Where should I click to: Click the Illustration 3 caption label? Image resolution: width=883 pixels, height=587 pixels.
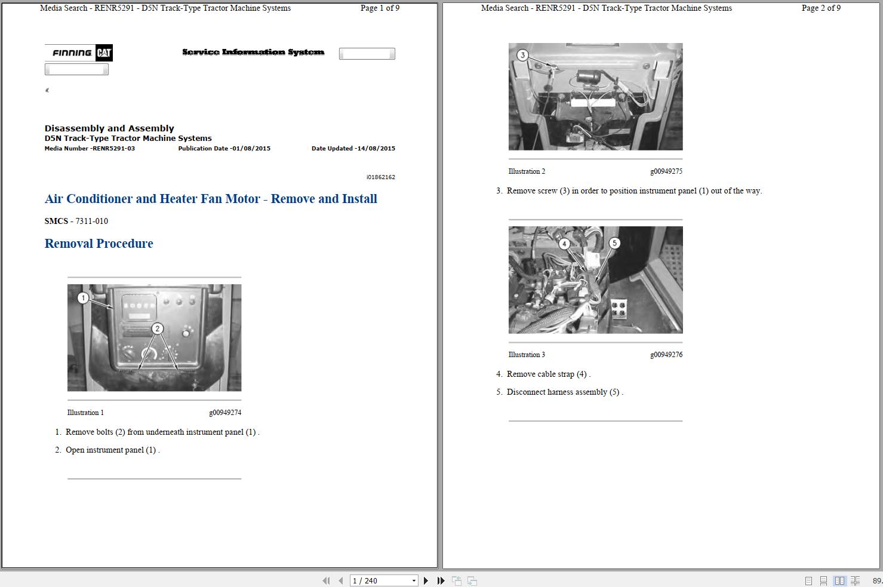pos(527,355)
